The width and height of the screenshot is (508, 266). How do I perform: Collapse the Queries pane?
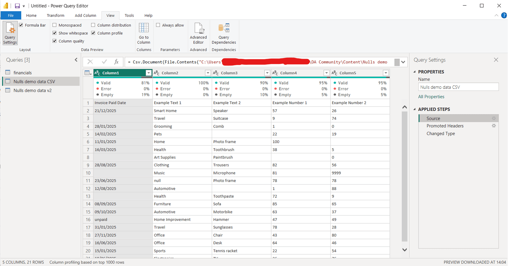(76, 60)
